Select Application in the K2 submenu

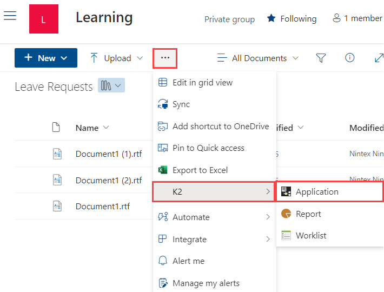point(317,192)
